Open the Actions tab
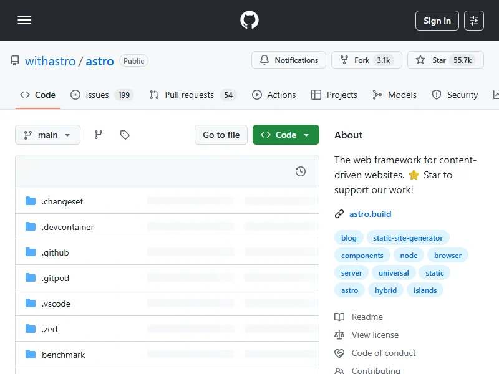This screenshot has height=374, width=499. 274,95
